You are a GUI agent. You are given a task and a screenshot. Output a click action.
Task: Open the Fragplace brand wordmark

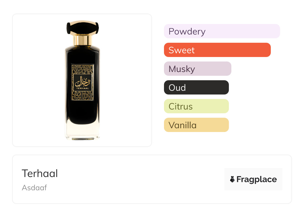coord(257,179)
